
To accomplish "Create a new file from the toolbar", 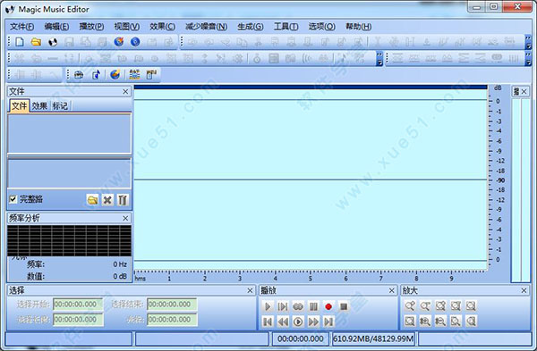I will (20, 42).
